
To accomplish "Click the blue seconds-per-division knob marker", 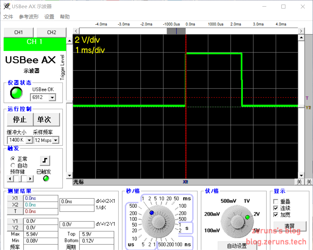I will tap(152, 213).
